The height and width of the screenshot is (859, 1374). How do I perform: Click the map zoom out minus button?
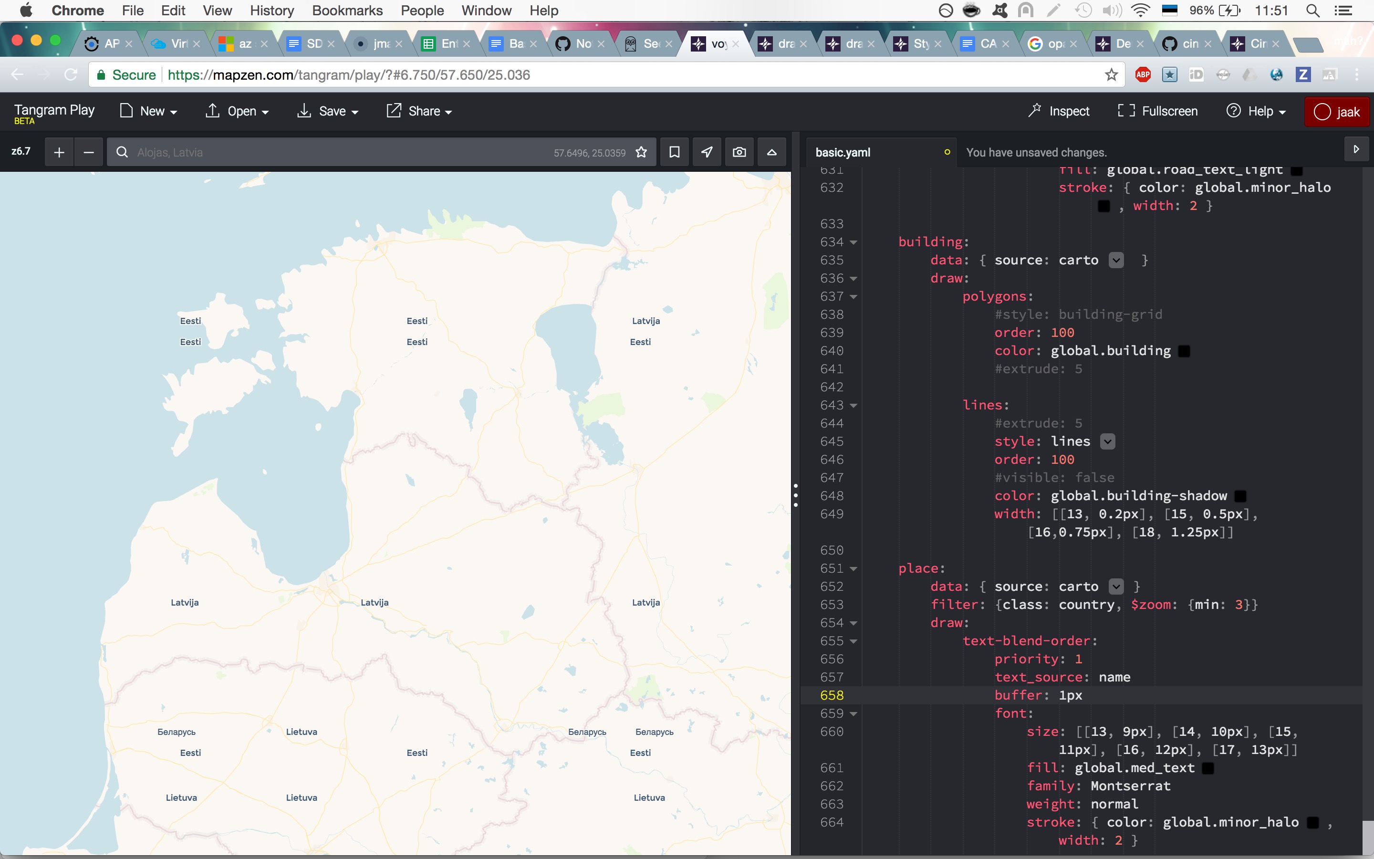point(89,152)
